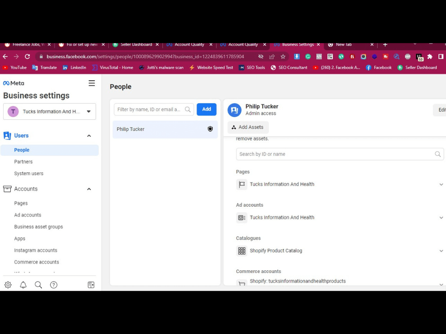Switch to Seller Dashboard tab
This screenshot has height=334, width=446.
[136, 45]
